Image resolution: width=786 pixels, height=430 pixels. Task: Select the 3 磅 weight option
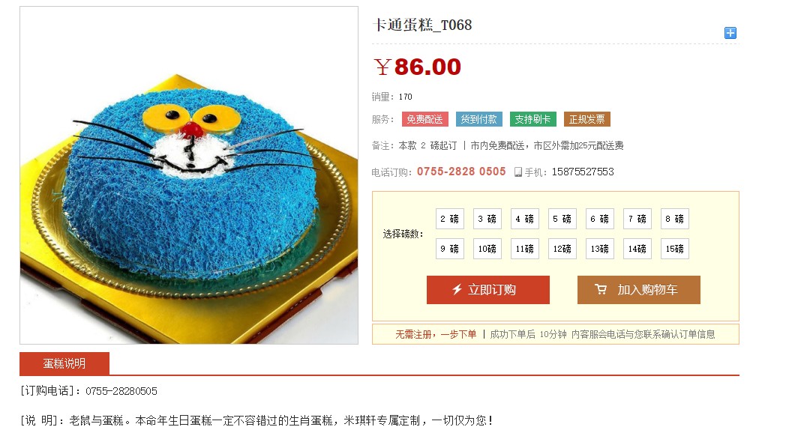pos(487,219)
